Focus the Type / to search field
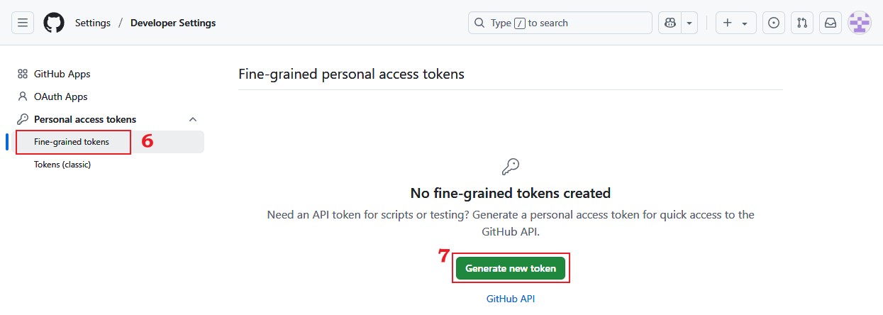This screenshot has width=883, height=315. click(x=560, y=23)
